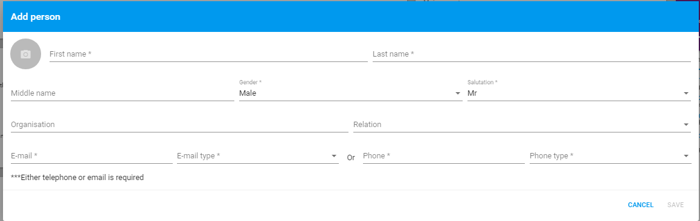Viewport: 700px width, 221px height.
Task: Open the Gender dropdown arrow
Action: click(x=458, y=94)
